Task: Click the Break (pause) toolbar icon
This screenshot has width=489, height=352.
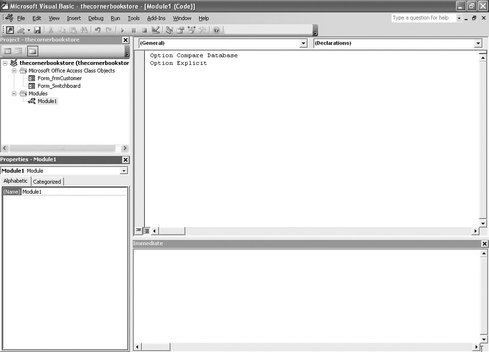Action: [133, 30]
